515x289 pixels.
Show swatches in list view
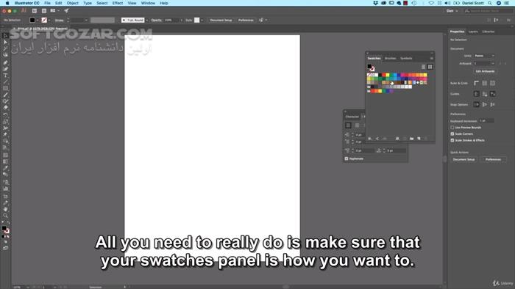423,67
